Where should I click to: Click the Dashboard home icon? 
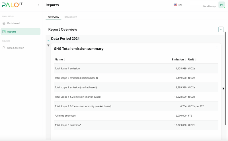4,23
